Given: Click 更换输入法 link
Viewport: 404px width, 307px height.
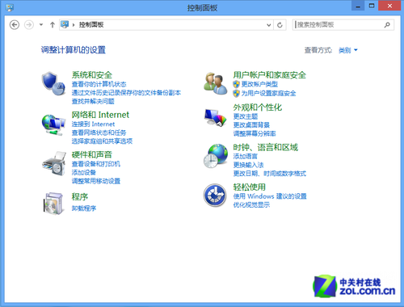Looking at the screenshot, I should tap(248, 165).
